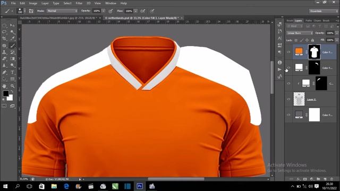
Task: Select the Eraser tool
Action: [x=4, y=59]
